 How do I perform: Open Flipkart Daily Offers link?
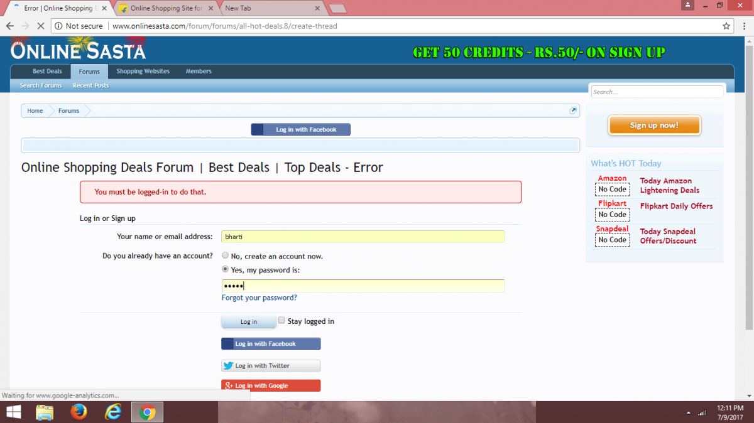676,206
